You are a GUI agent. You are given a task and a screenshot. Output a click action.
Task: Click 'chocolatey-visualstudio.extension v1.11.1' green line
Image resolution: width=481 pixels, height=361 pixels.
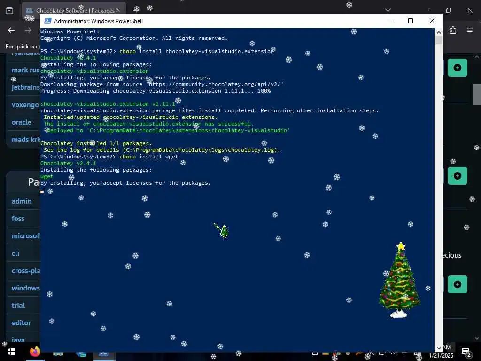click(108, 104)
